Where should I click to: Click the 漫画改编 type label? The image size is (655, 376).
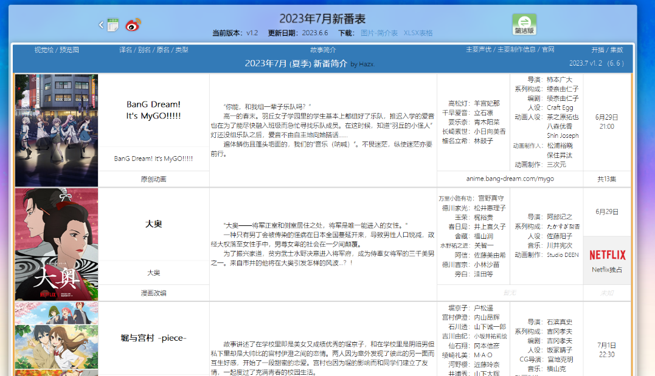[153, 293]
